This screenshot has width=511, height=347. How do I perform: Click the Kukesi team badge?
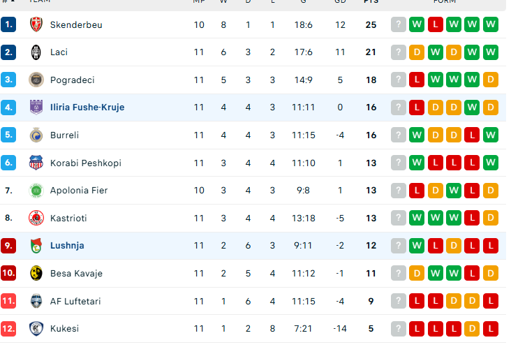point(36,328)
